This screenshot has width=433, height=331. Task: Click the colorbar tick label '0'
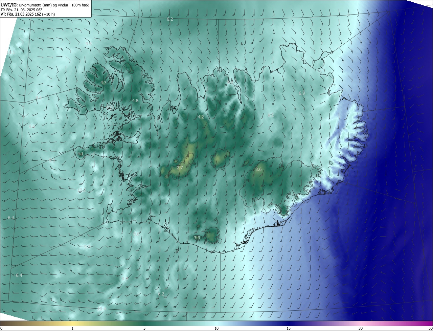1,328
